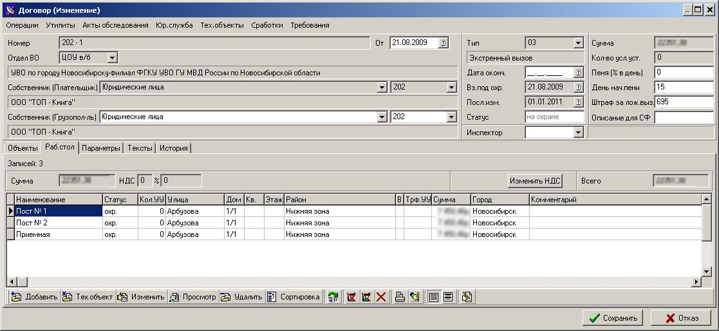This screenshot has height=331, width=719.
Task: Click the Район column header
Action: [x=340, y=200]
